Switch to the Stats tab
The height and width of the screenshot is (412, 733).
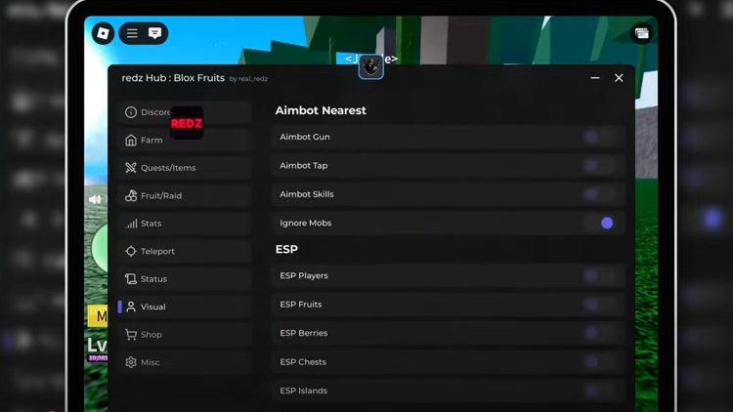pos(185,224)
